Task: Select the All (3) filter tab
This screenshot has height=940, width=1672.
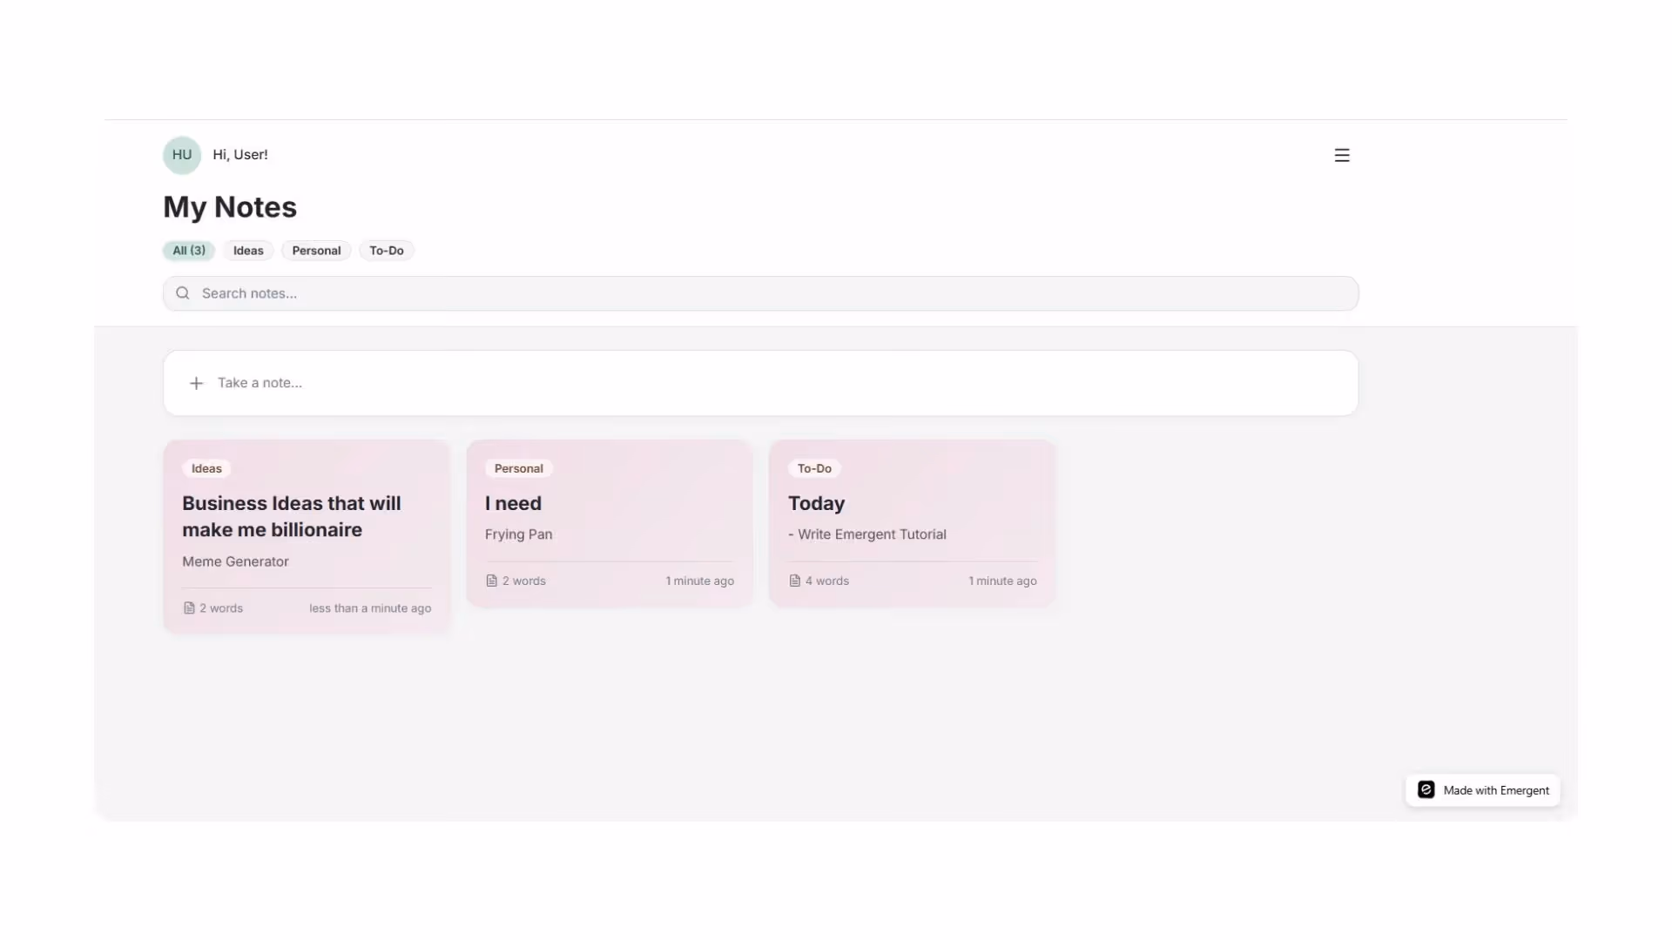Action: pos(189,251)
